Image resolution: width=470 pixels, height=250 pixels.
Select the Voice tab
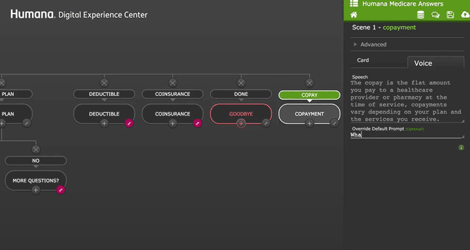423,63
